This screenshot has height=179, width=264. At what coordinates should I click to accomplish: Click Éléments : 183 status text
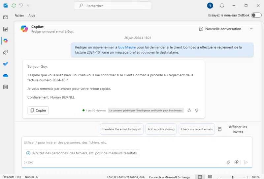[x=12, y=177]
